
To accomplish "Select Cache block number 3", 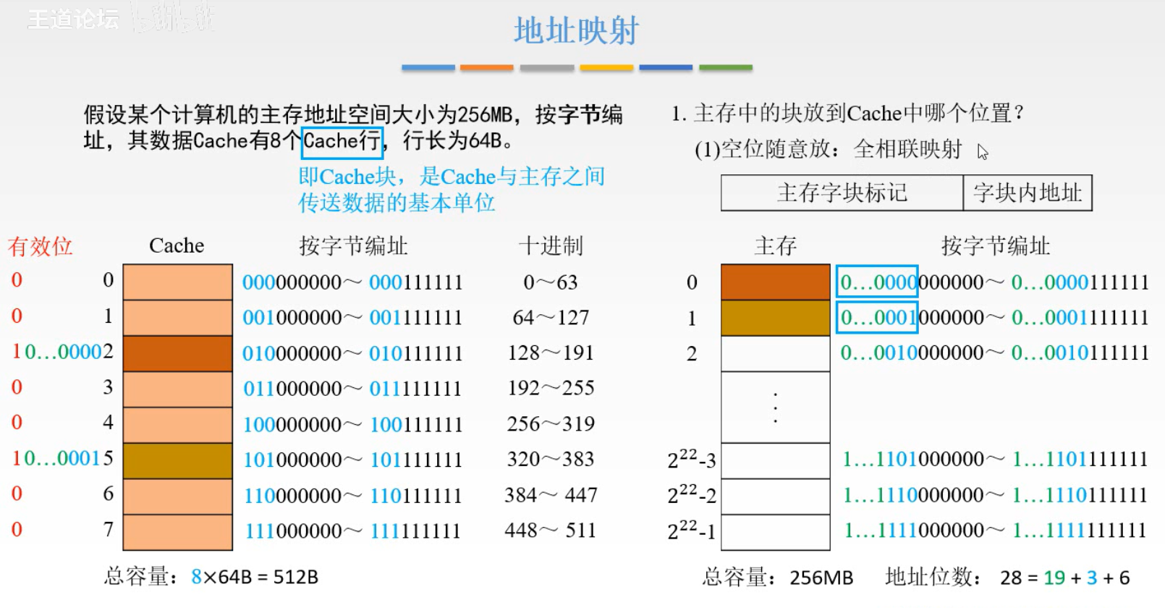I will (x=178, y=389).
